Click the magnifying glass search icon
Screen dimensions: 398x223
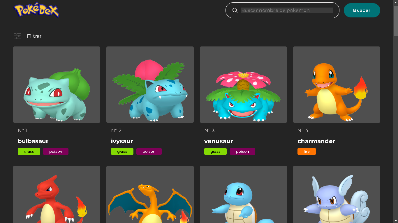(x=235, y=10)
